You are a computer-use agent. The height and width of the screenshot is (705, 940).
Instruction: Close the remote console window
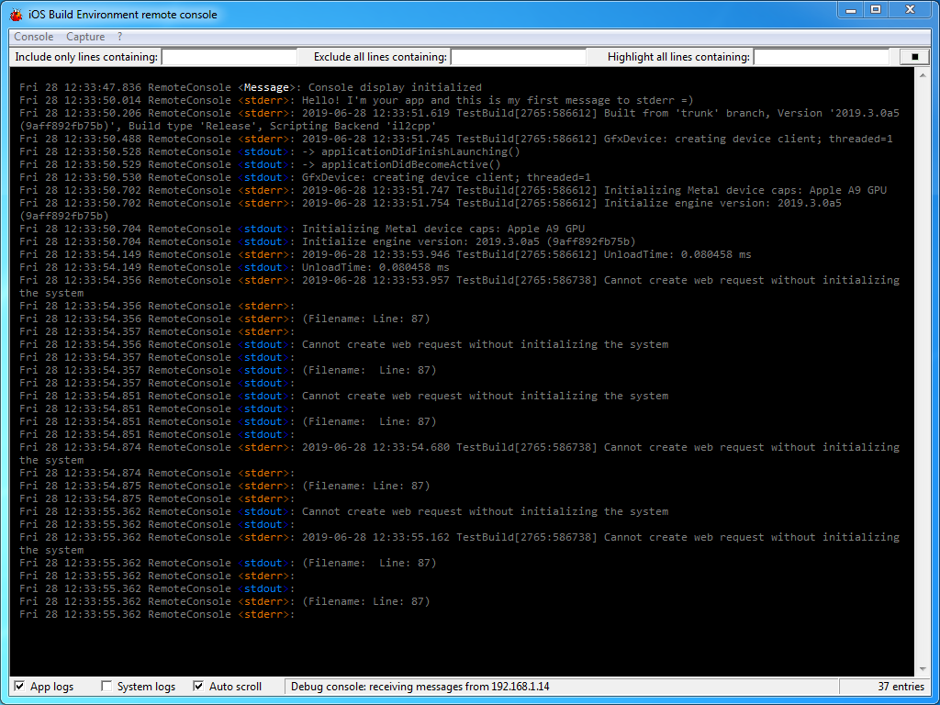[910, 10]
